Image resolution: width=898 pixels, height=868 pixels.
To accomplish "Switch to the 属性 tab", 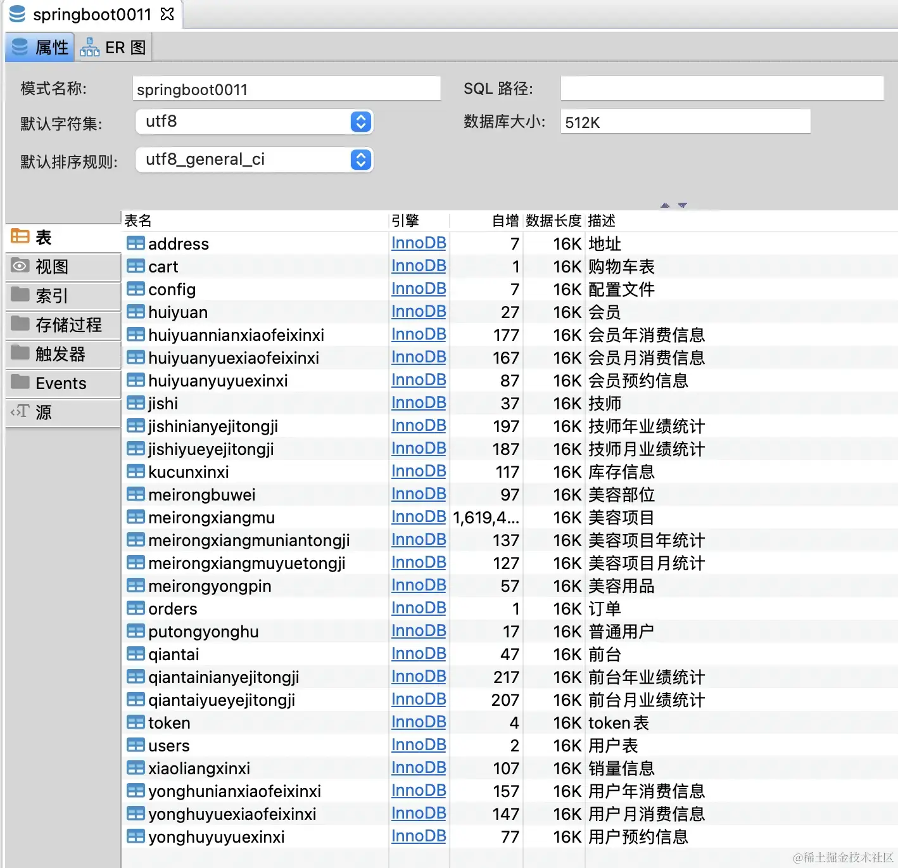I will click(x=40, y=48).
